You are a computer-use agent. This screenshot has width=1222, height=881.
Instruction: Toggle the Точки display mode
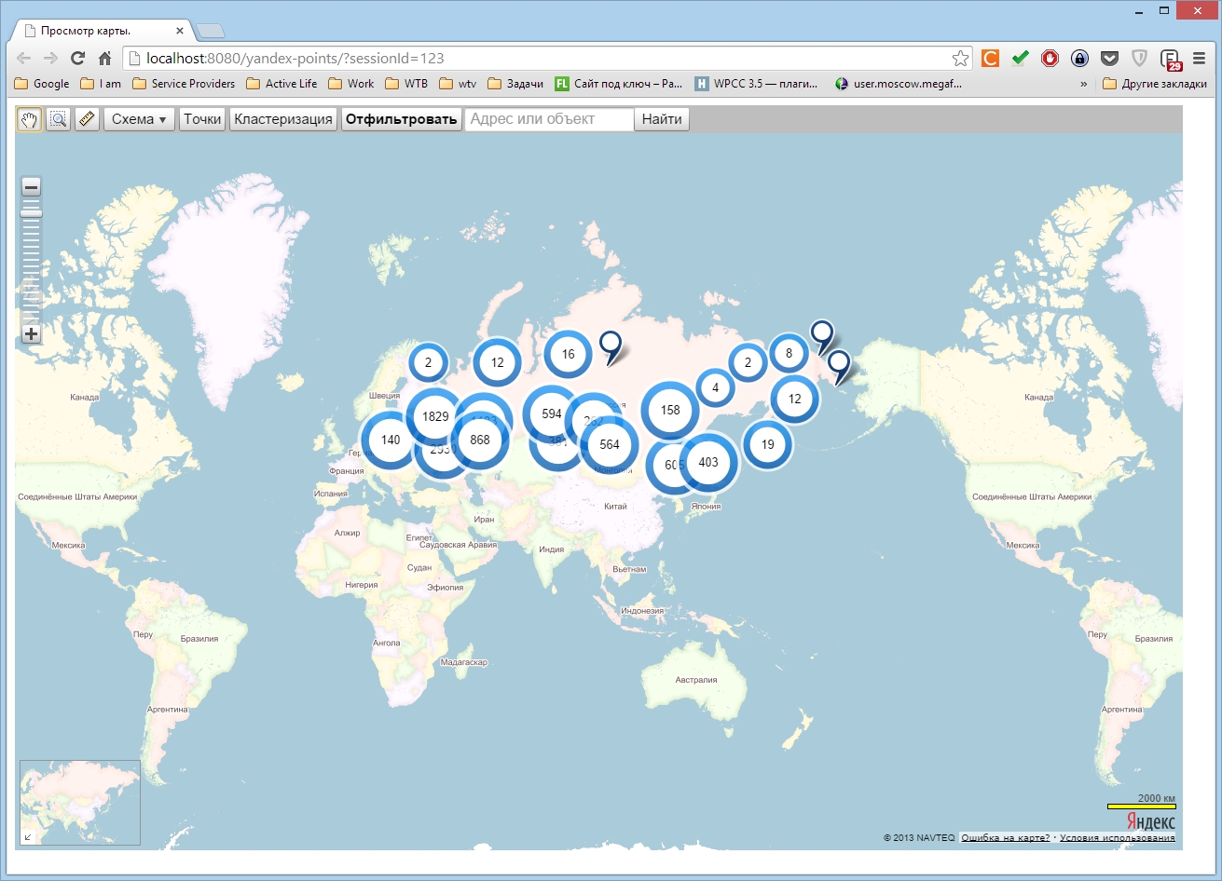tap(202, 119)
